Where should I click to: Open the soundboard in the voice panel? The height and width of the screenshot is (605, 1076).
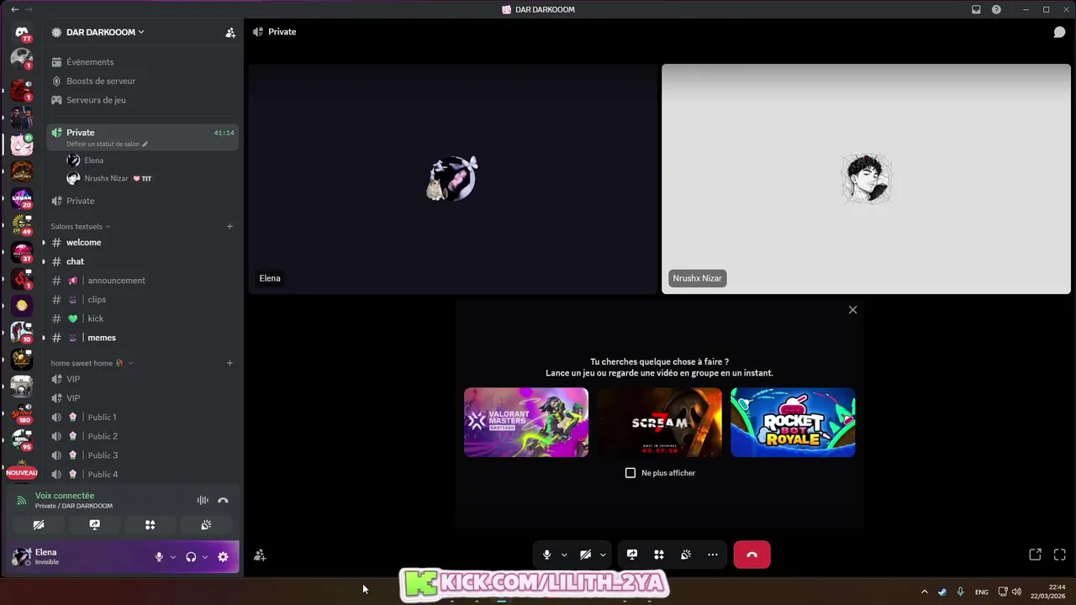[206, 524]
